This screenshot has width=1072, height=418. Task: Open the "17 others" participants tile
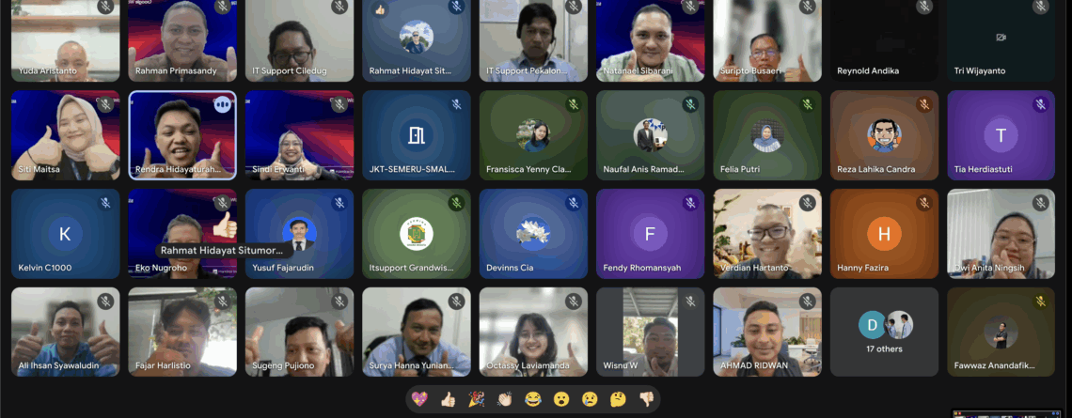click(884, 332)
